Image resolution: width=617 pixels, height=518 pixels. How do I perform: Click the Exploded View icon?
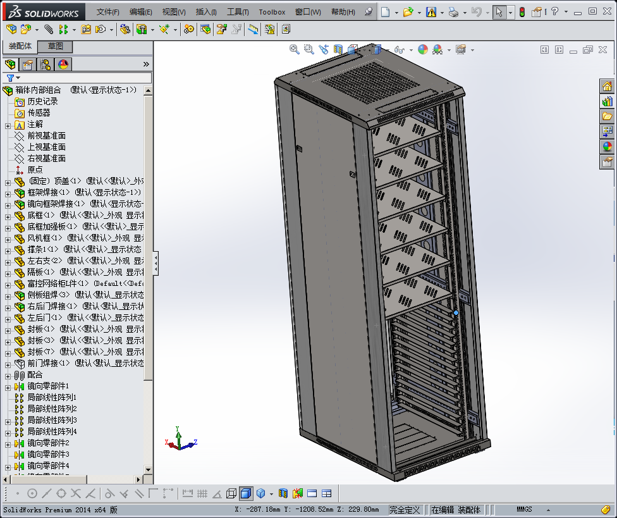222,29
